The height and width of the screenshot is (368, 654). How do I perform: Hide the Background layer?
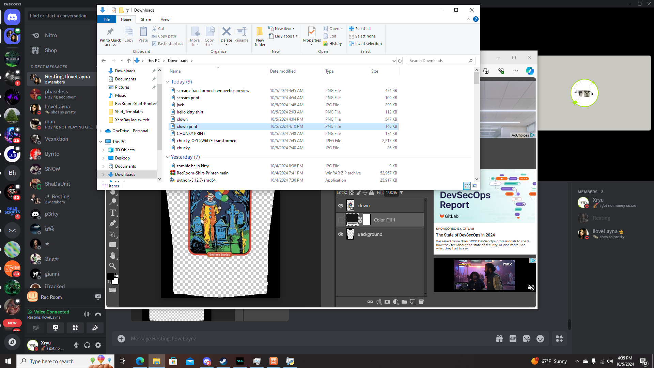[341, 234]
